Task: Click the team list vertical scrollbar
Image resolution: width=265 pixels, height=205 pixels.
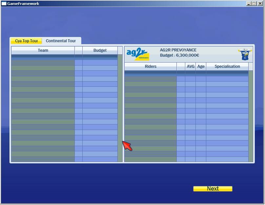Action: [120, 108]
